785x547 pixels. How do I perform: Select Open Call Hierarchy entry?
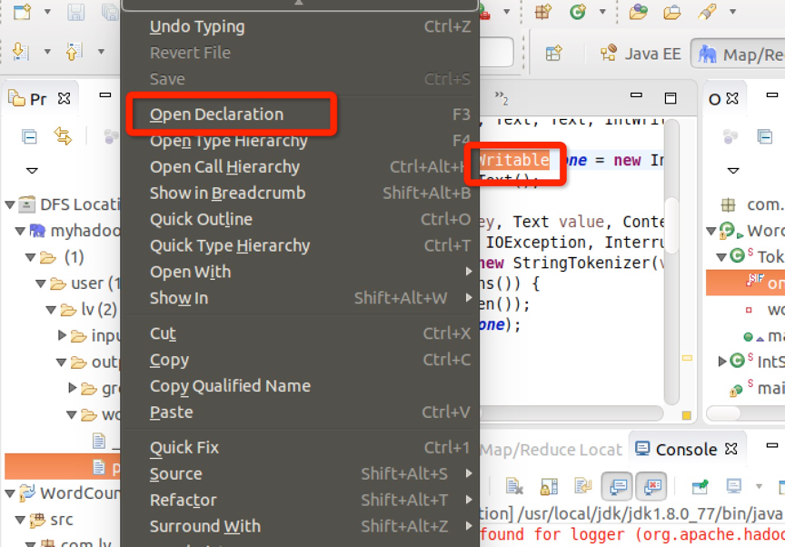[224, 167]
